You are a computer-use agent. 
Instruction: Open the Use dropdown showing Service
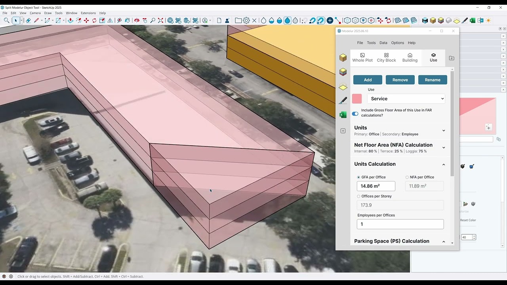tap(406, 99)
